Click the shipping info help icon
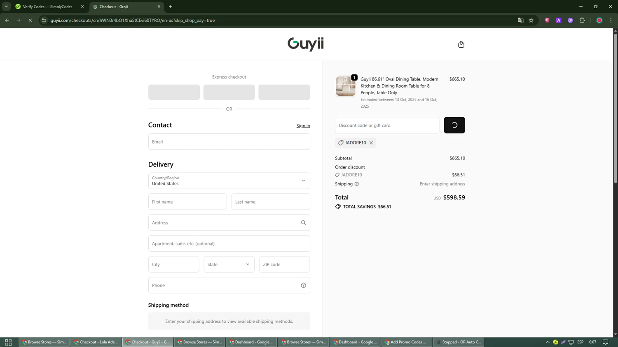618x347 pixels. [357, 184]
